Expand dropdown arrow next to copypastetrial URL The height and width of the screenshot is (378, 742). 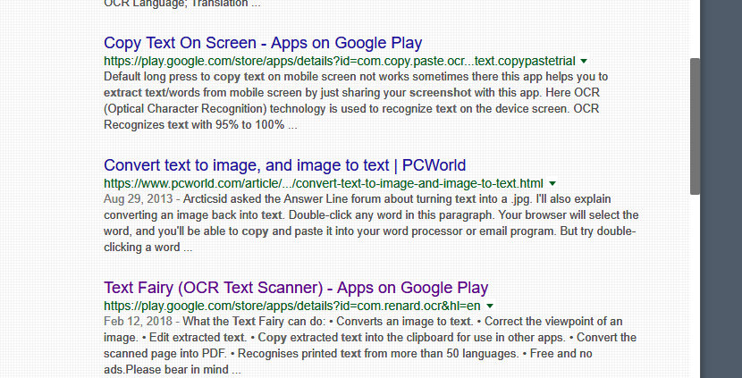click(x=584, y=61)
